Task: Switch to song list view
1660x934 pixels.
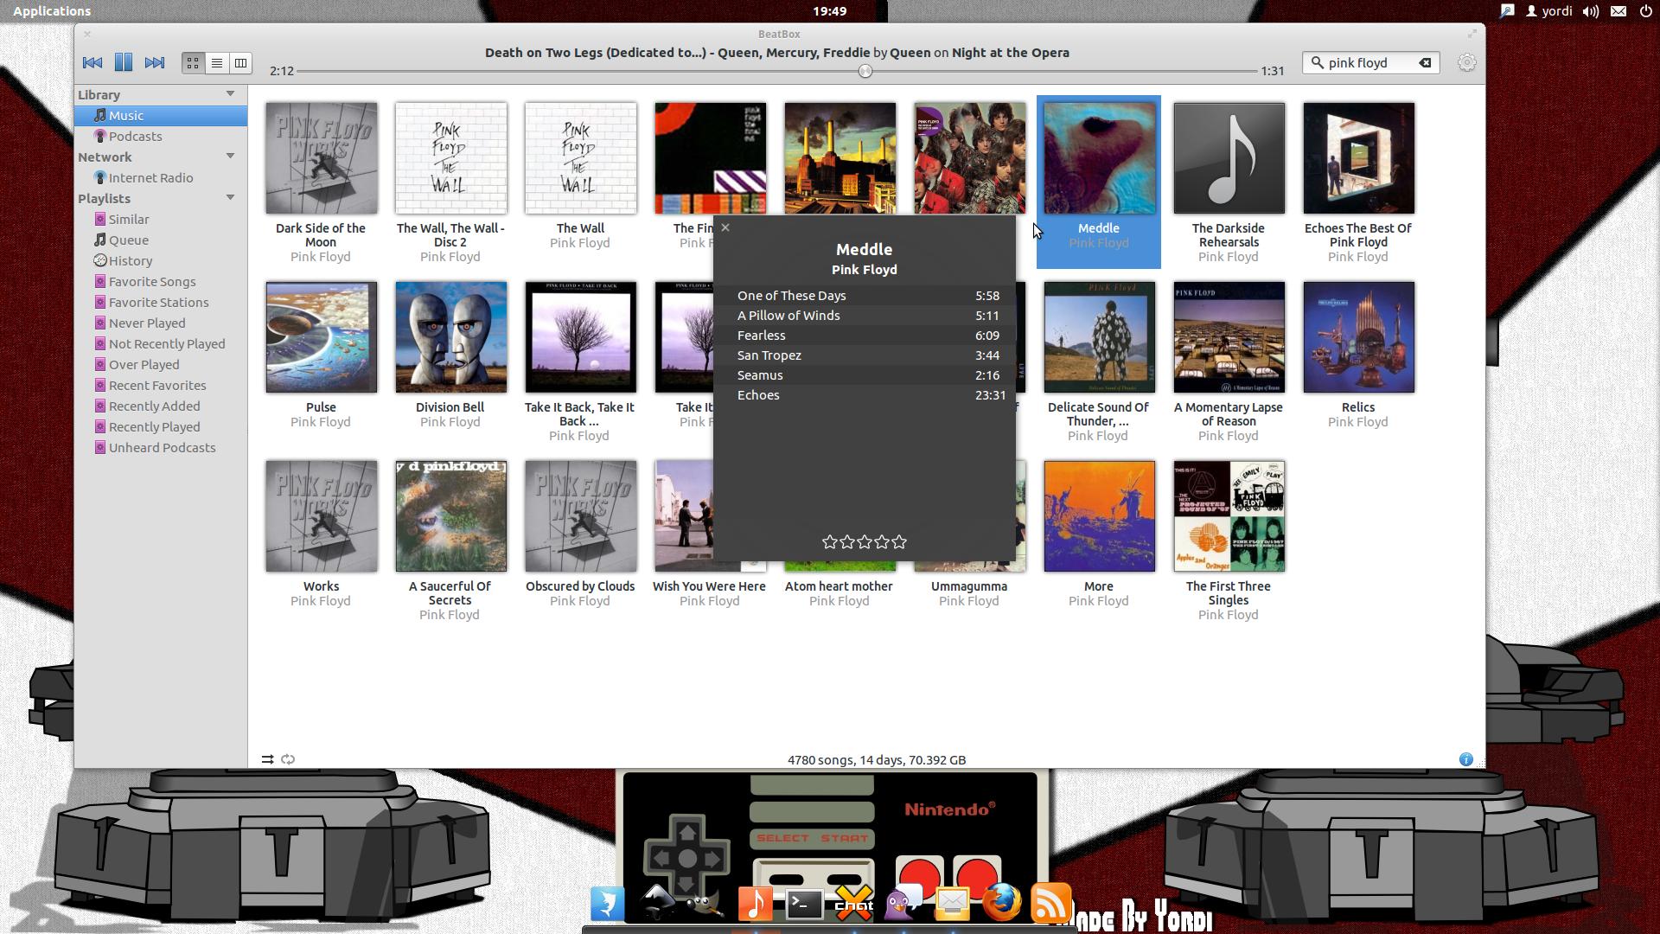Action: click(217, 62)
